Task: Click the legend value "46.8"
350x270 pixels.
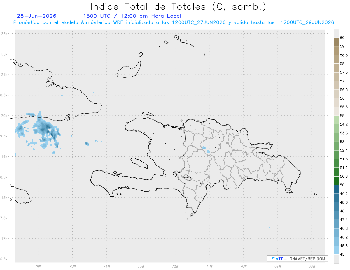Action: [344, 228]
